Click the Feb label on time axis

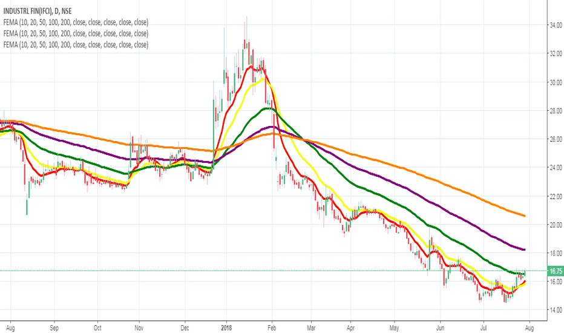(x=272, y=328)
